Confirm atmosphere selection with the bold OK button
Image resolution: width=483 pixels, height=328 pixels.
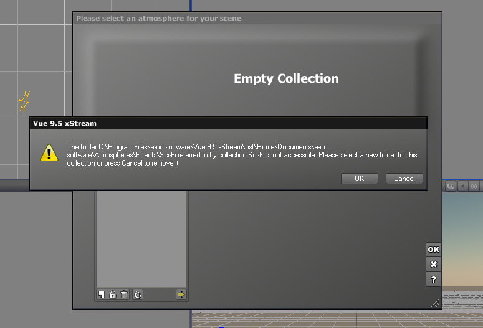tap(433, 250)
